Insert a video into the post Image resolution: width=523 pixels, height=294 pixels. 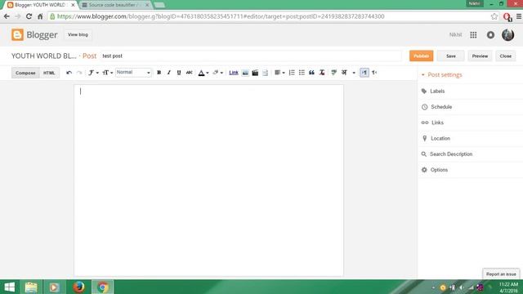click(255, 73)
